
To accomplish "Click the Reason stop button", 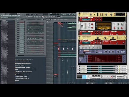I will (107, 77).
